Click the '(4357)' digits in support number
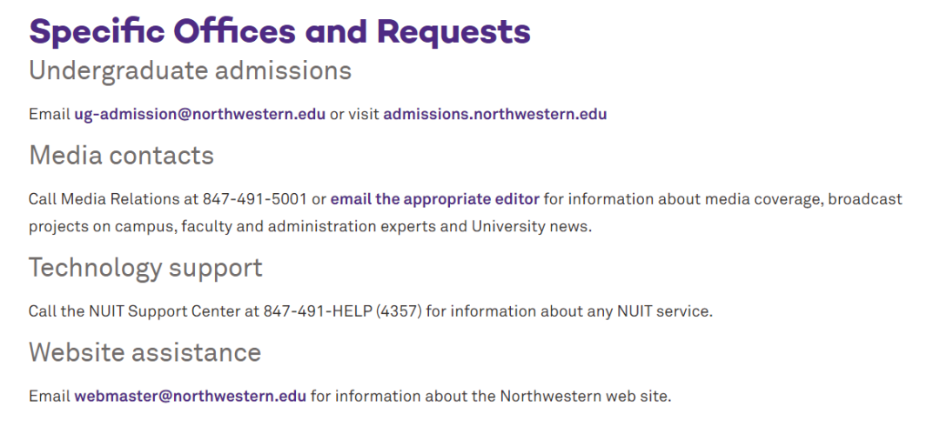This screenshot has width=940, height=427. click(399, 311)
